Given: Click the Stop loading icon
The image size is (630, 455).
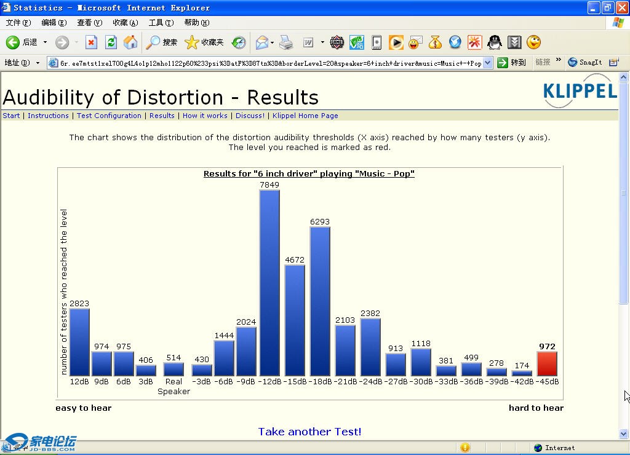Looking at the screenshot, I should pos(91,42).
